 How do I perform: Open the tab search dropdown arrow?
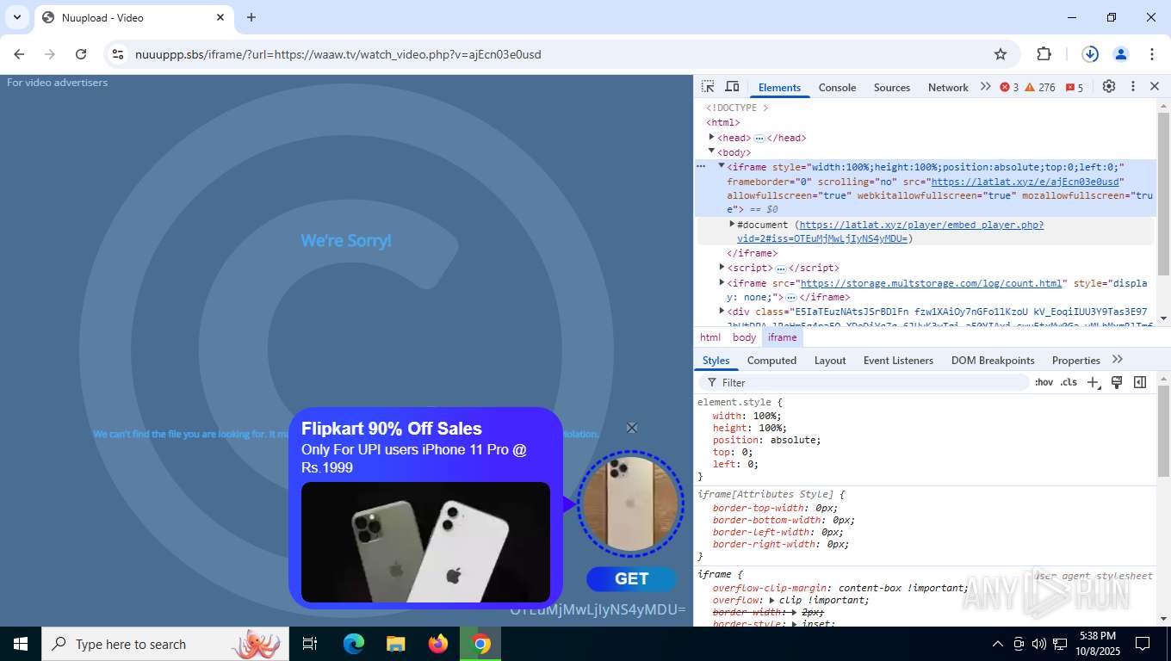click(x=16, y=17)
